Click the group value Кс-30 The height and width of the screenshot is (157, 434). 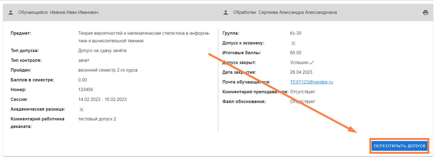296,33
